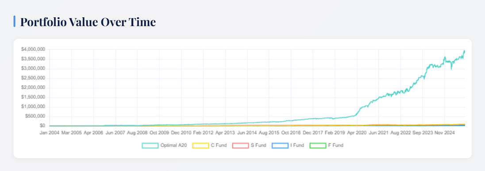Click the Aug 2008 x-axis label
The height and width of the screenshot is (171, 485).
[137, 132]
